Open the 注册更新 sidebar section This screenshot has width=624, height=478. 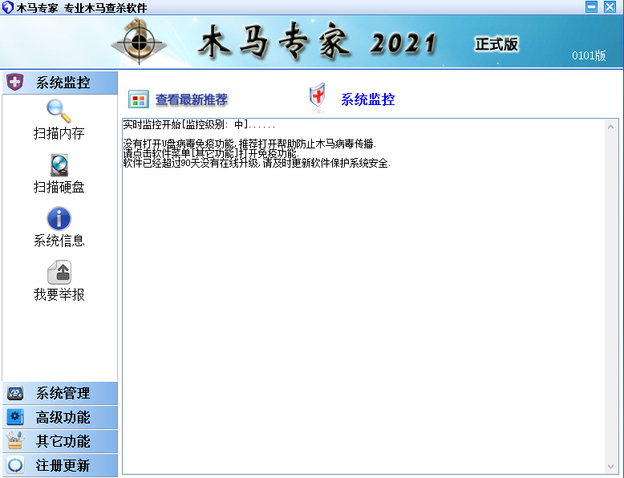(x=60, y=465)
